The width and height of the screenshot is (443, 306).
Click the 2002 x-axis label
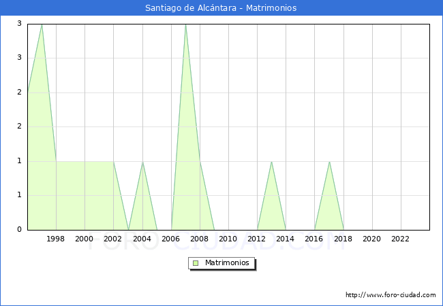click(112, 239)
